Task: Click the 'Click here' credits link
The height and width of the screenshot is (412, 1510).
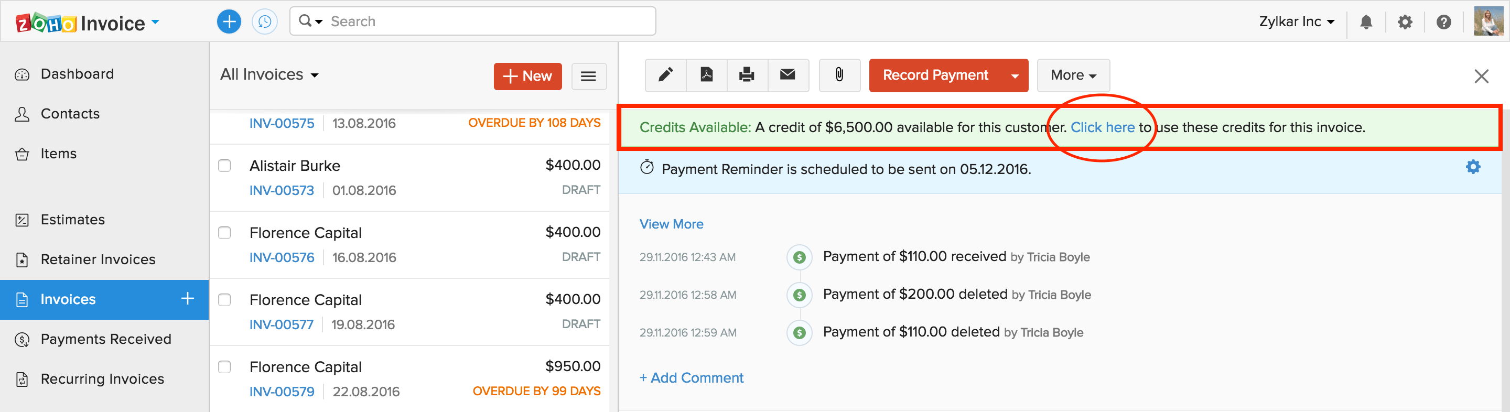Action: tap(1102, 127)
